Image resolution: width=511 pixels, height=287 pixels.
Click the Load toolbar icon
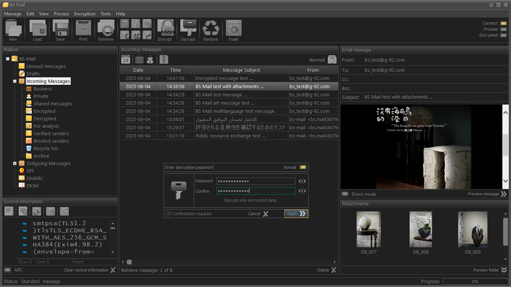[37, 30]
